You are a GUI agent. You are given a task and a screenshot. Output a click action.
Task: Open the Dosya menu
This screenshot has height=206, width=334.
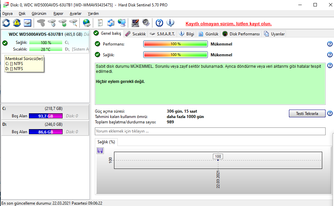7,13
